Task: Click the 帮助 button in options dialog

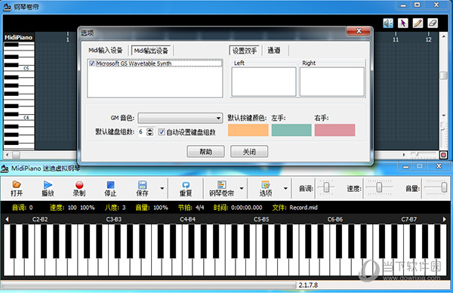Action: tap(205, 152)
